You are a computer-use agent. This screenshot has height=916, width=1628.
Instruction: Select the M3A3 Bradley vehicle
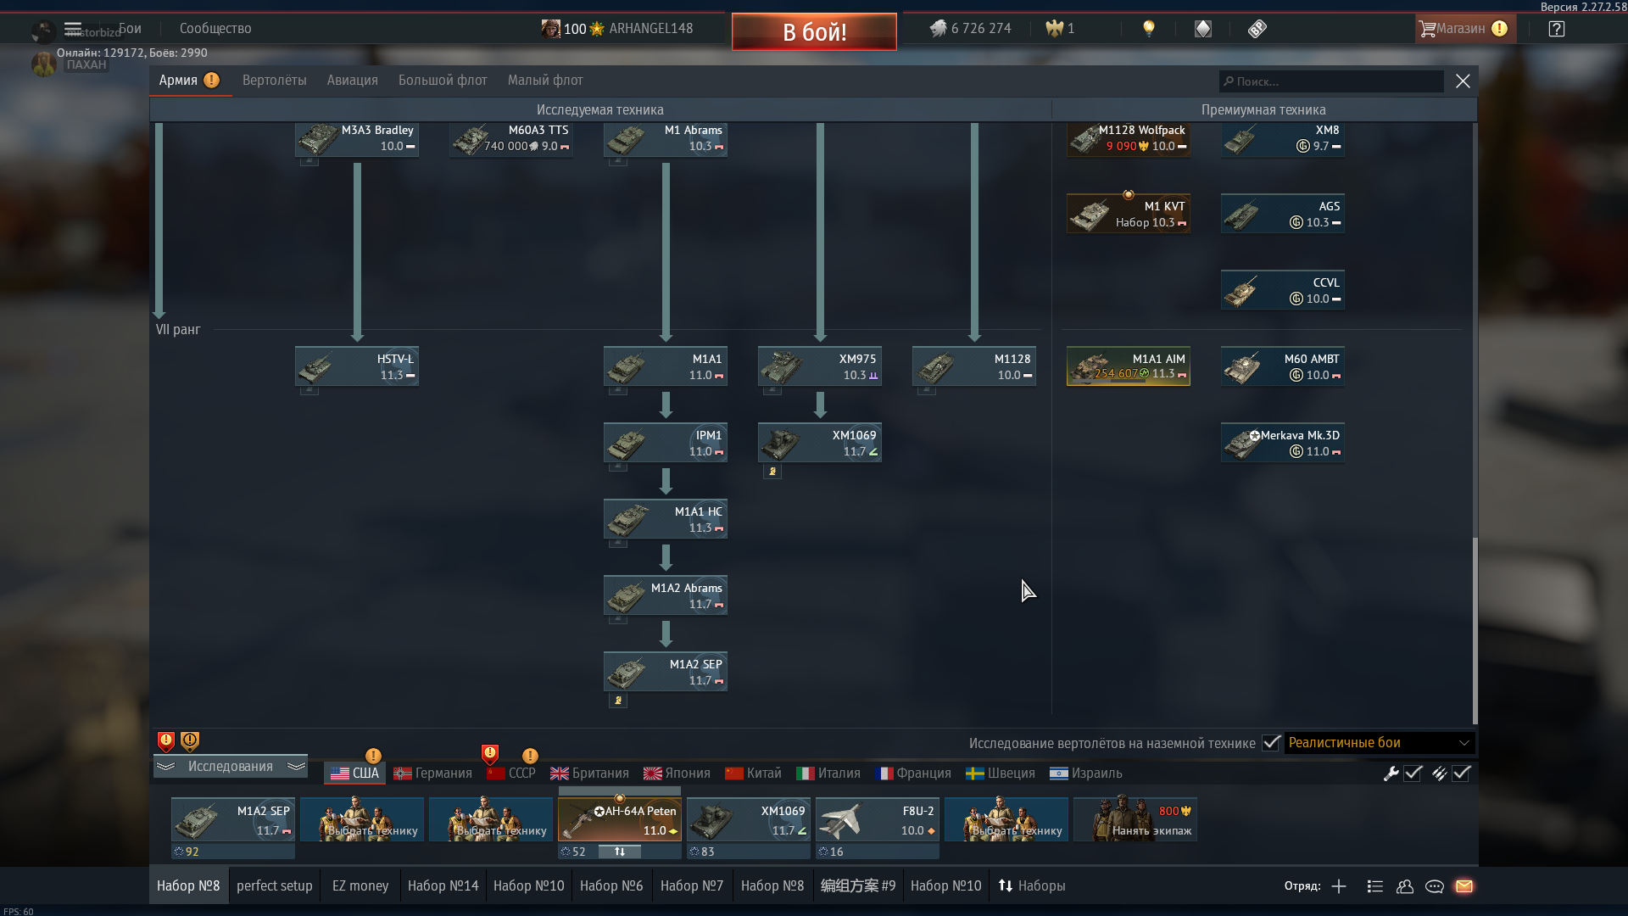click(x=357, y=139)
